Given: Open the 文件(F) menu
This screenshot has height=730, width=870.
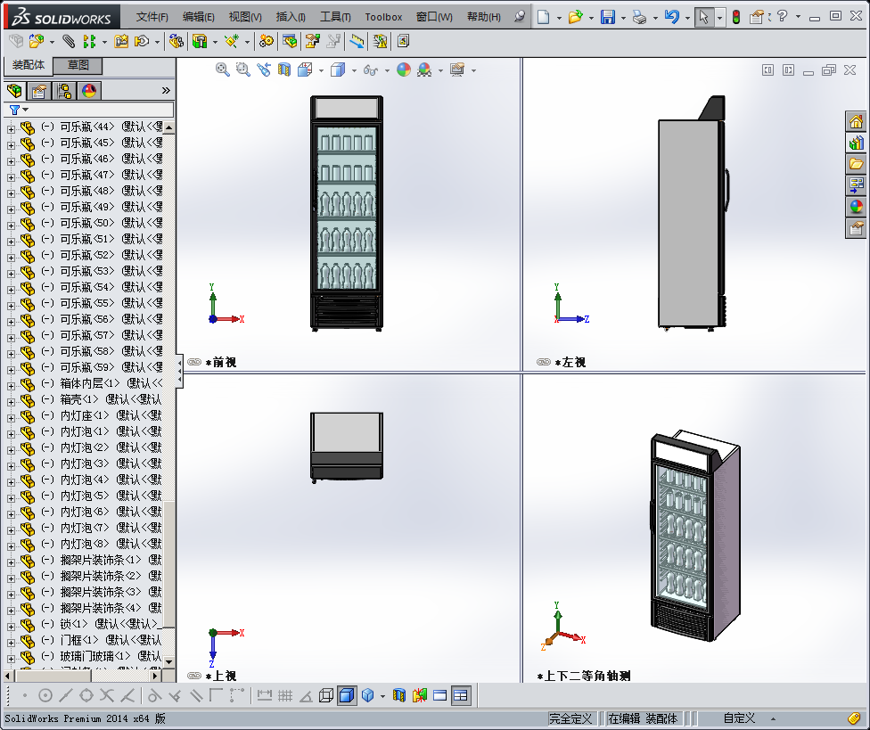Looking at the screenshot, I should (152, 17).
